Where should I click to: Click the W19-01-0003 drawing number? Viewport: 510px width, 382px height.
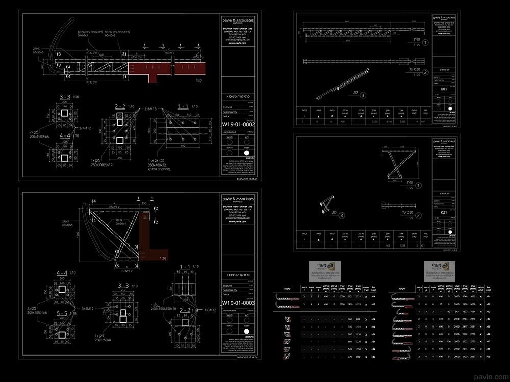(237, 302)
